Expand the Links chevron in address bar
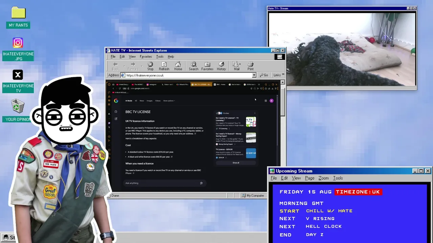 (x=283, y=75)
